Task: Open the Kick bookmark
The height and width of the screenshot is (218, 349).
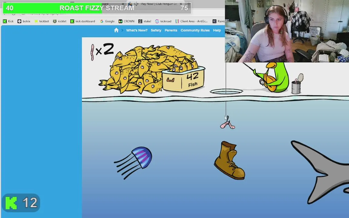Action: [x=8, y=21]
